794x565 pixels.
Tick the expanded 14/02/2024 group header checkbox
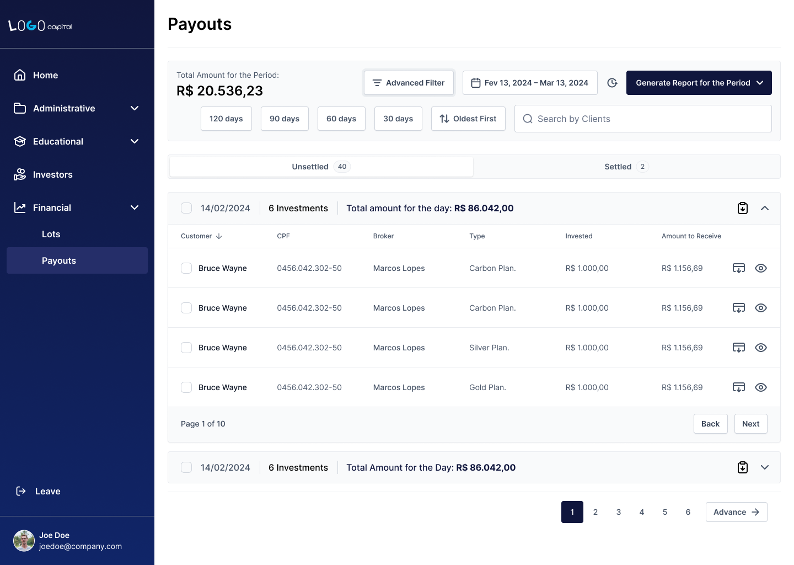coord(186,208)
